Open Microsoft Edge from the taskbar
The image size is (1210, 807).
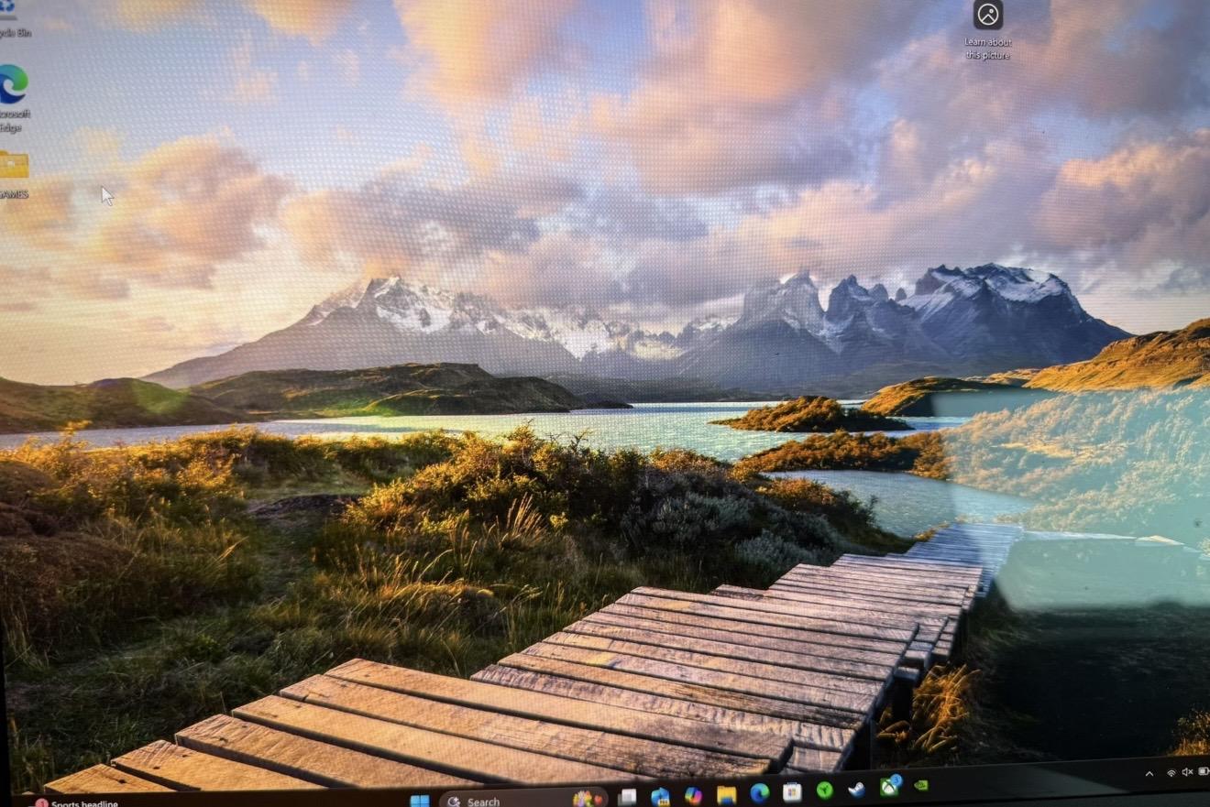click(x=760, y=793)
